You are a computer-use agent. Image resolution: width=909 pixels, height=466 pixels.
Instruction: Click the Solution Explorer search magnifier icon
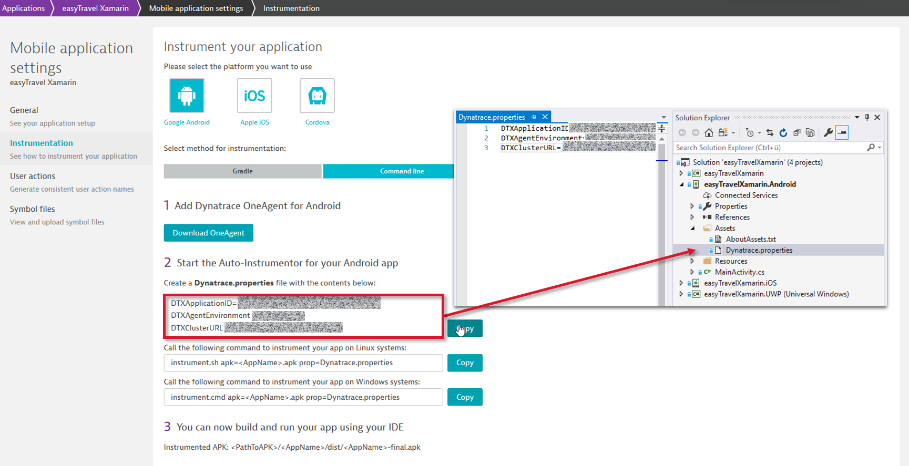point(871,148)
